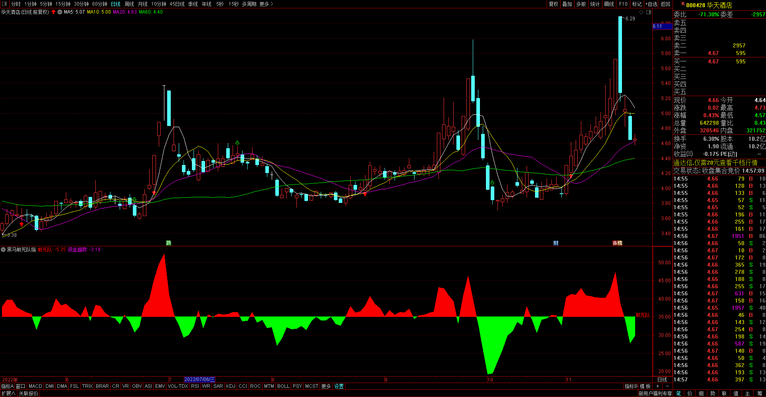Open F10 company info
The height and width of the screenshot is (397, 766).
coord(623,4)
